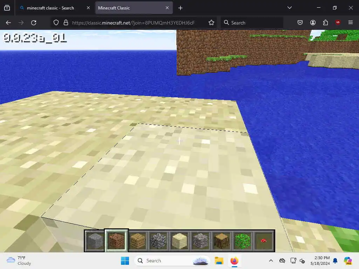Select the gravel block in hotbar

click(x=201, y=241)
